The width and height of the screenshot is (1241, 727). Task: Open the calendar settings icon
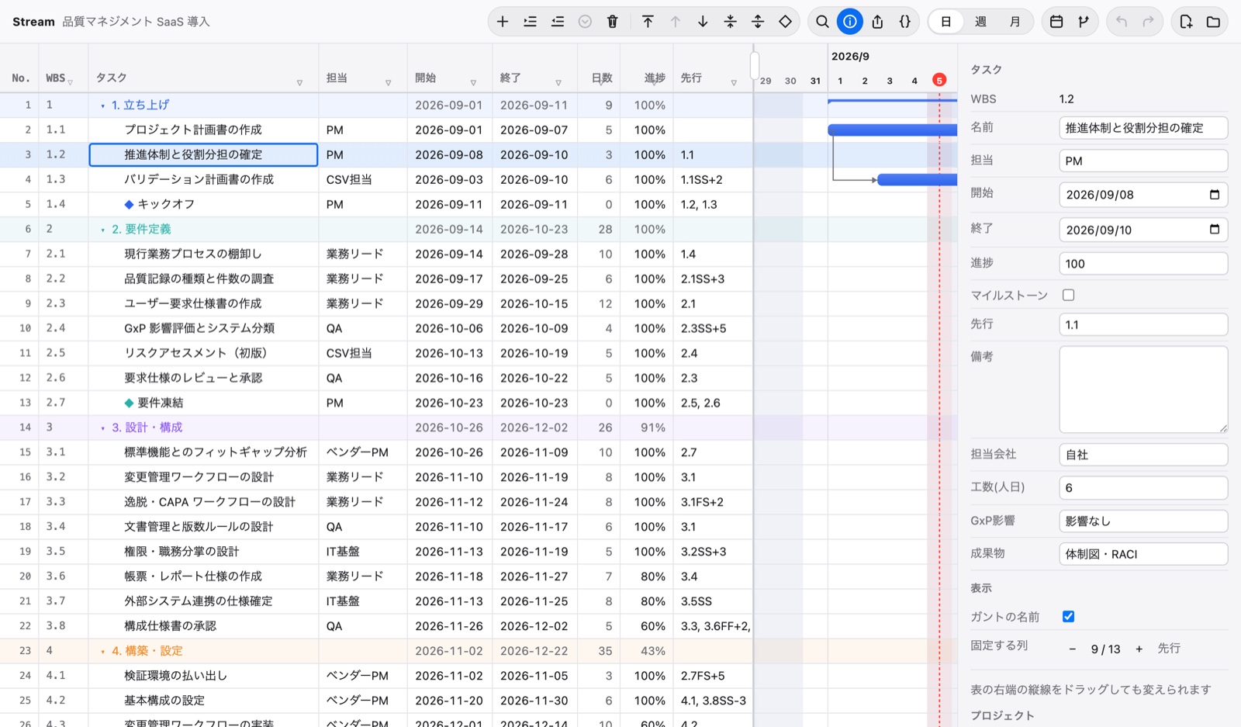1056,22
